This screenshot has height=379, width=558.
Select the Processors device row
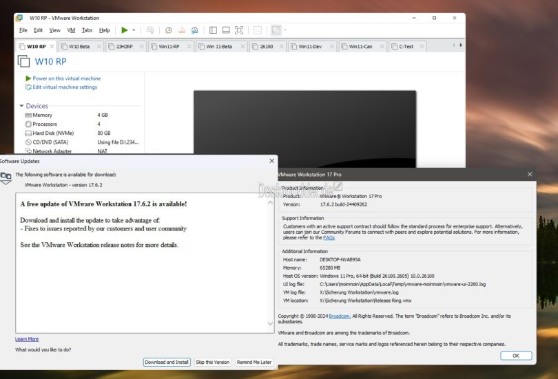tap(82, 124)
